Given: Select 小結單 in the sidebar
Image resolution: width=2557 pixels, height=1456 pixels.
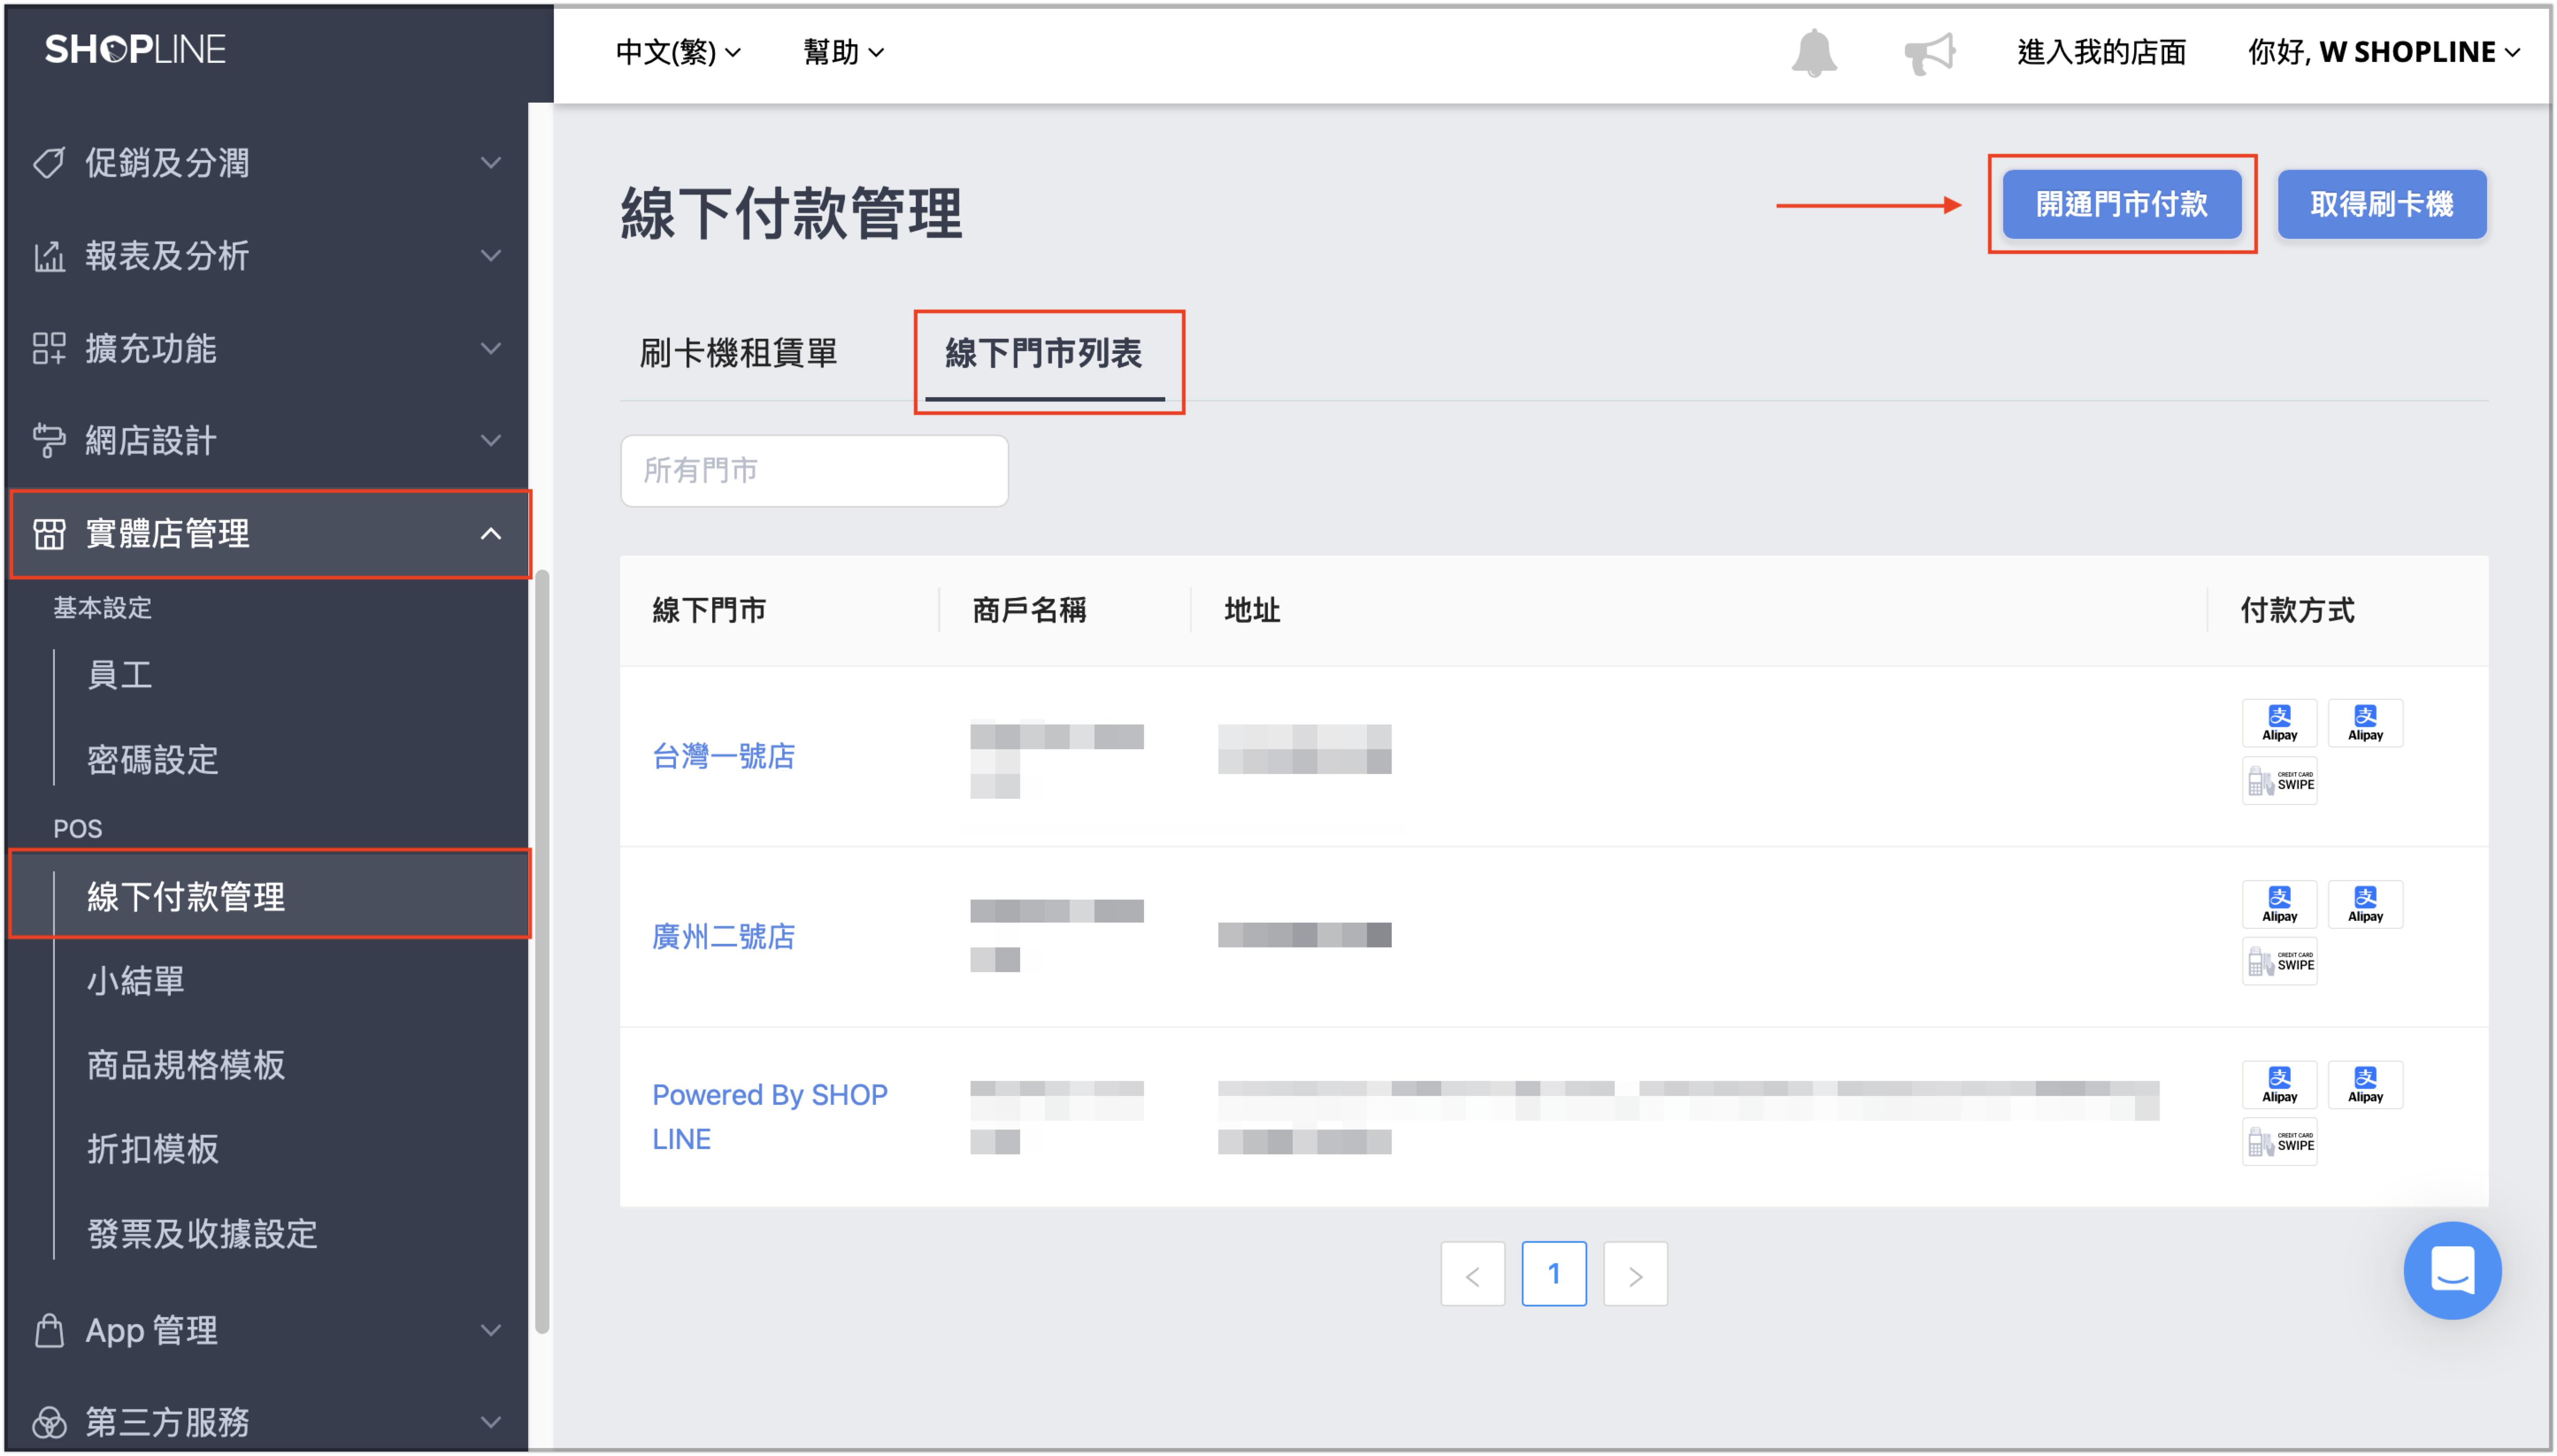Looking at the screenshot, I should click(136, 980).
